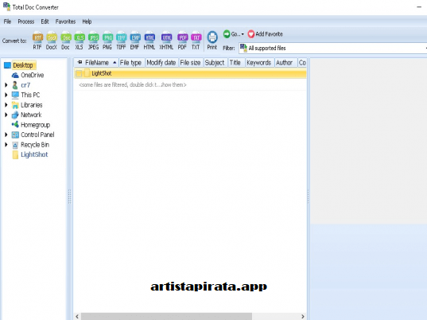The width and height of the screenshot is (427, 320).
Task: Pick the JPEG conversion icon
Action: (93, 41)
